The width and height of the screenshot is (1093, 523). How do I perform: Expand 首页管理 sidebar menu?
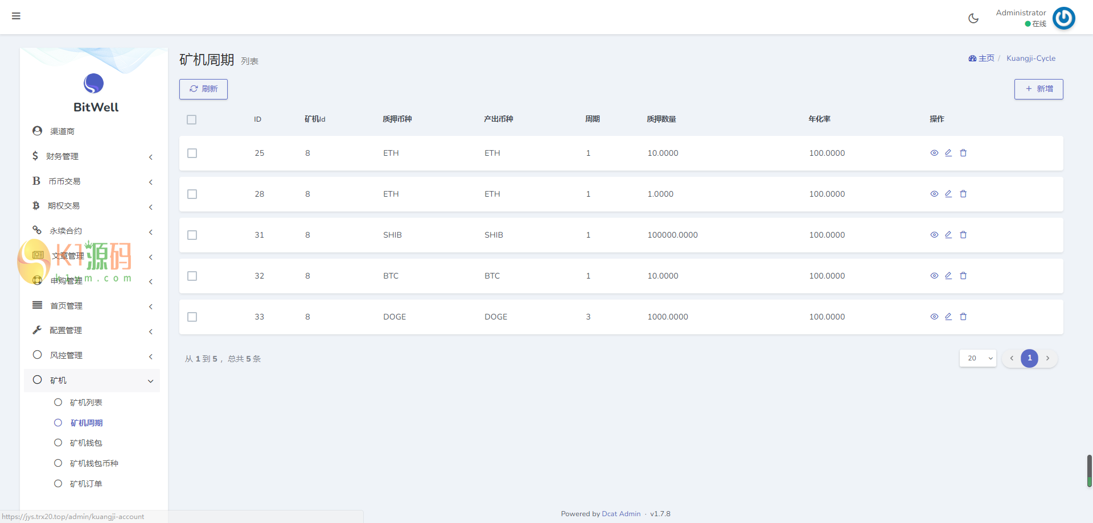coord(92,306)
